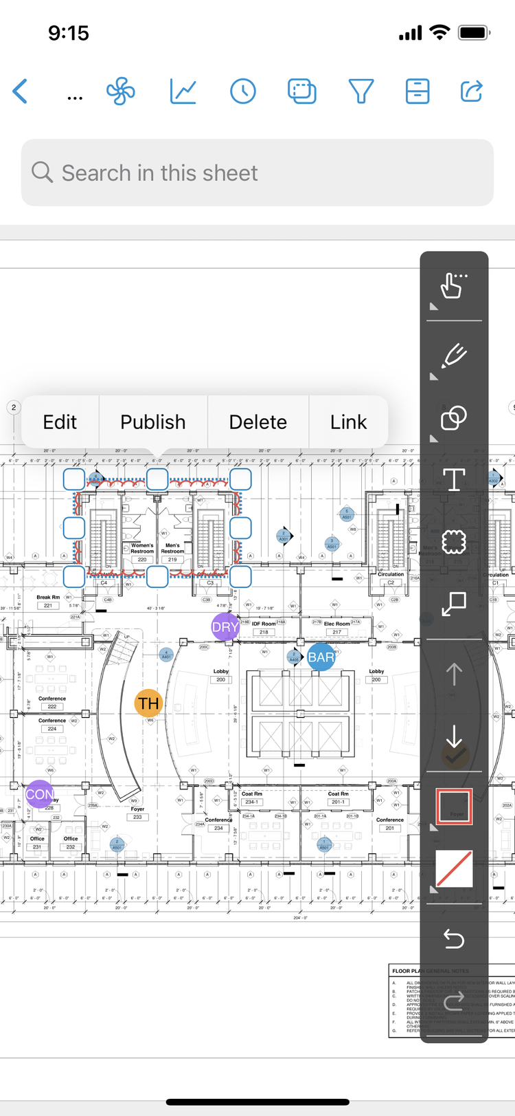Open the clock history icon

click(243, 91)
